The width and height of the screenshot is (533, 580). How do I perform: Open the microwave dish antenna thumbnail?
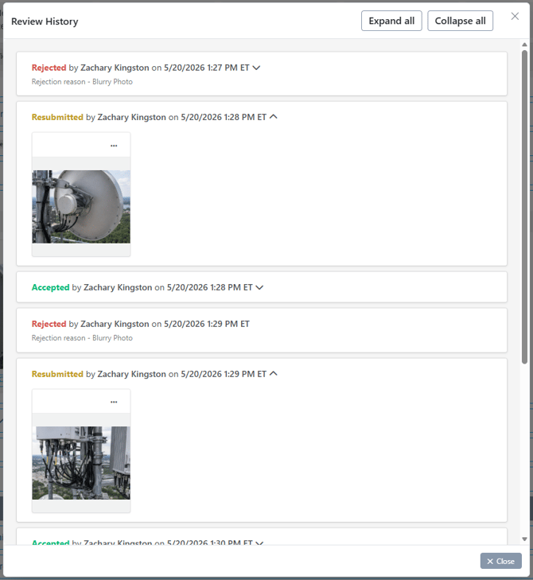coord(81,206)
